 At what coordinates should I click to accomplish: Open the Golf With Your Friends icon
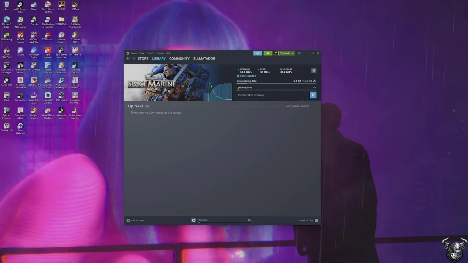[x=75, y=22]
